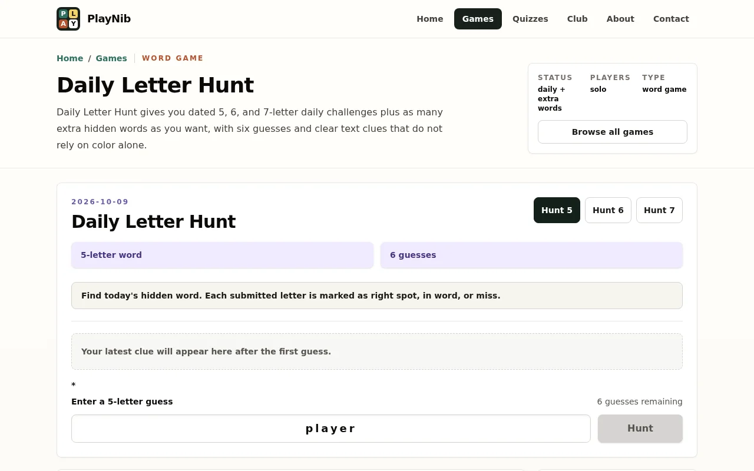This screenshot has height=471, width=754.
Task: Open the Home nav item
Action: (x=430, y=19)
